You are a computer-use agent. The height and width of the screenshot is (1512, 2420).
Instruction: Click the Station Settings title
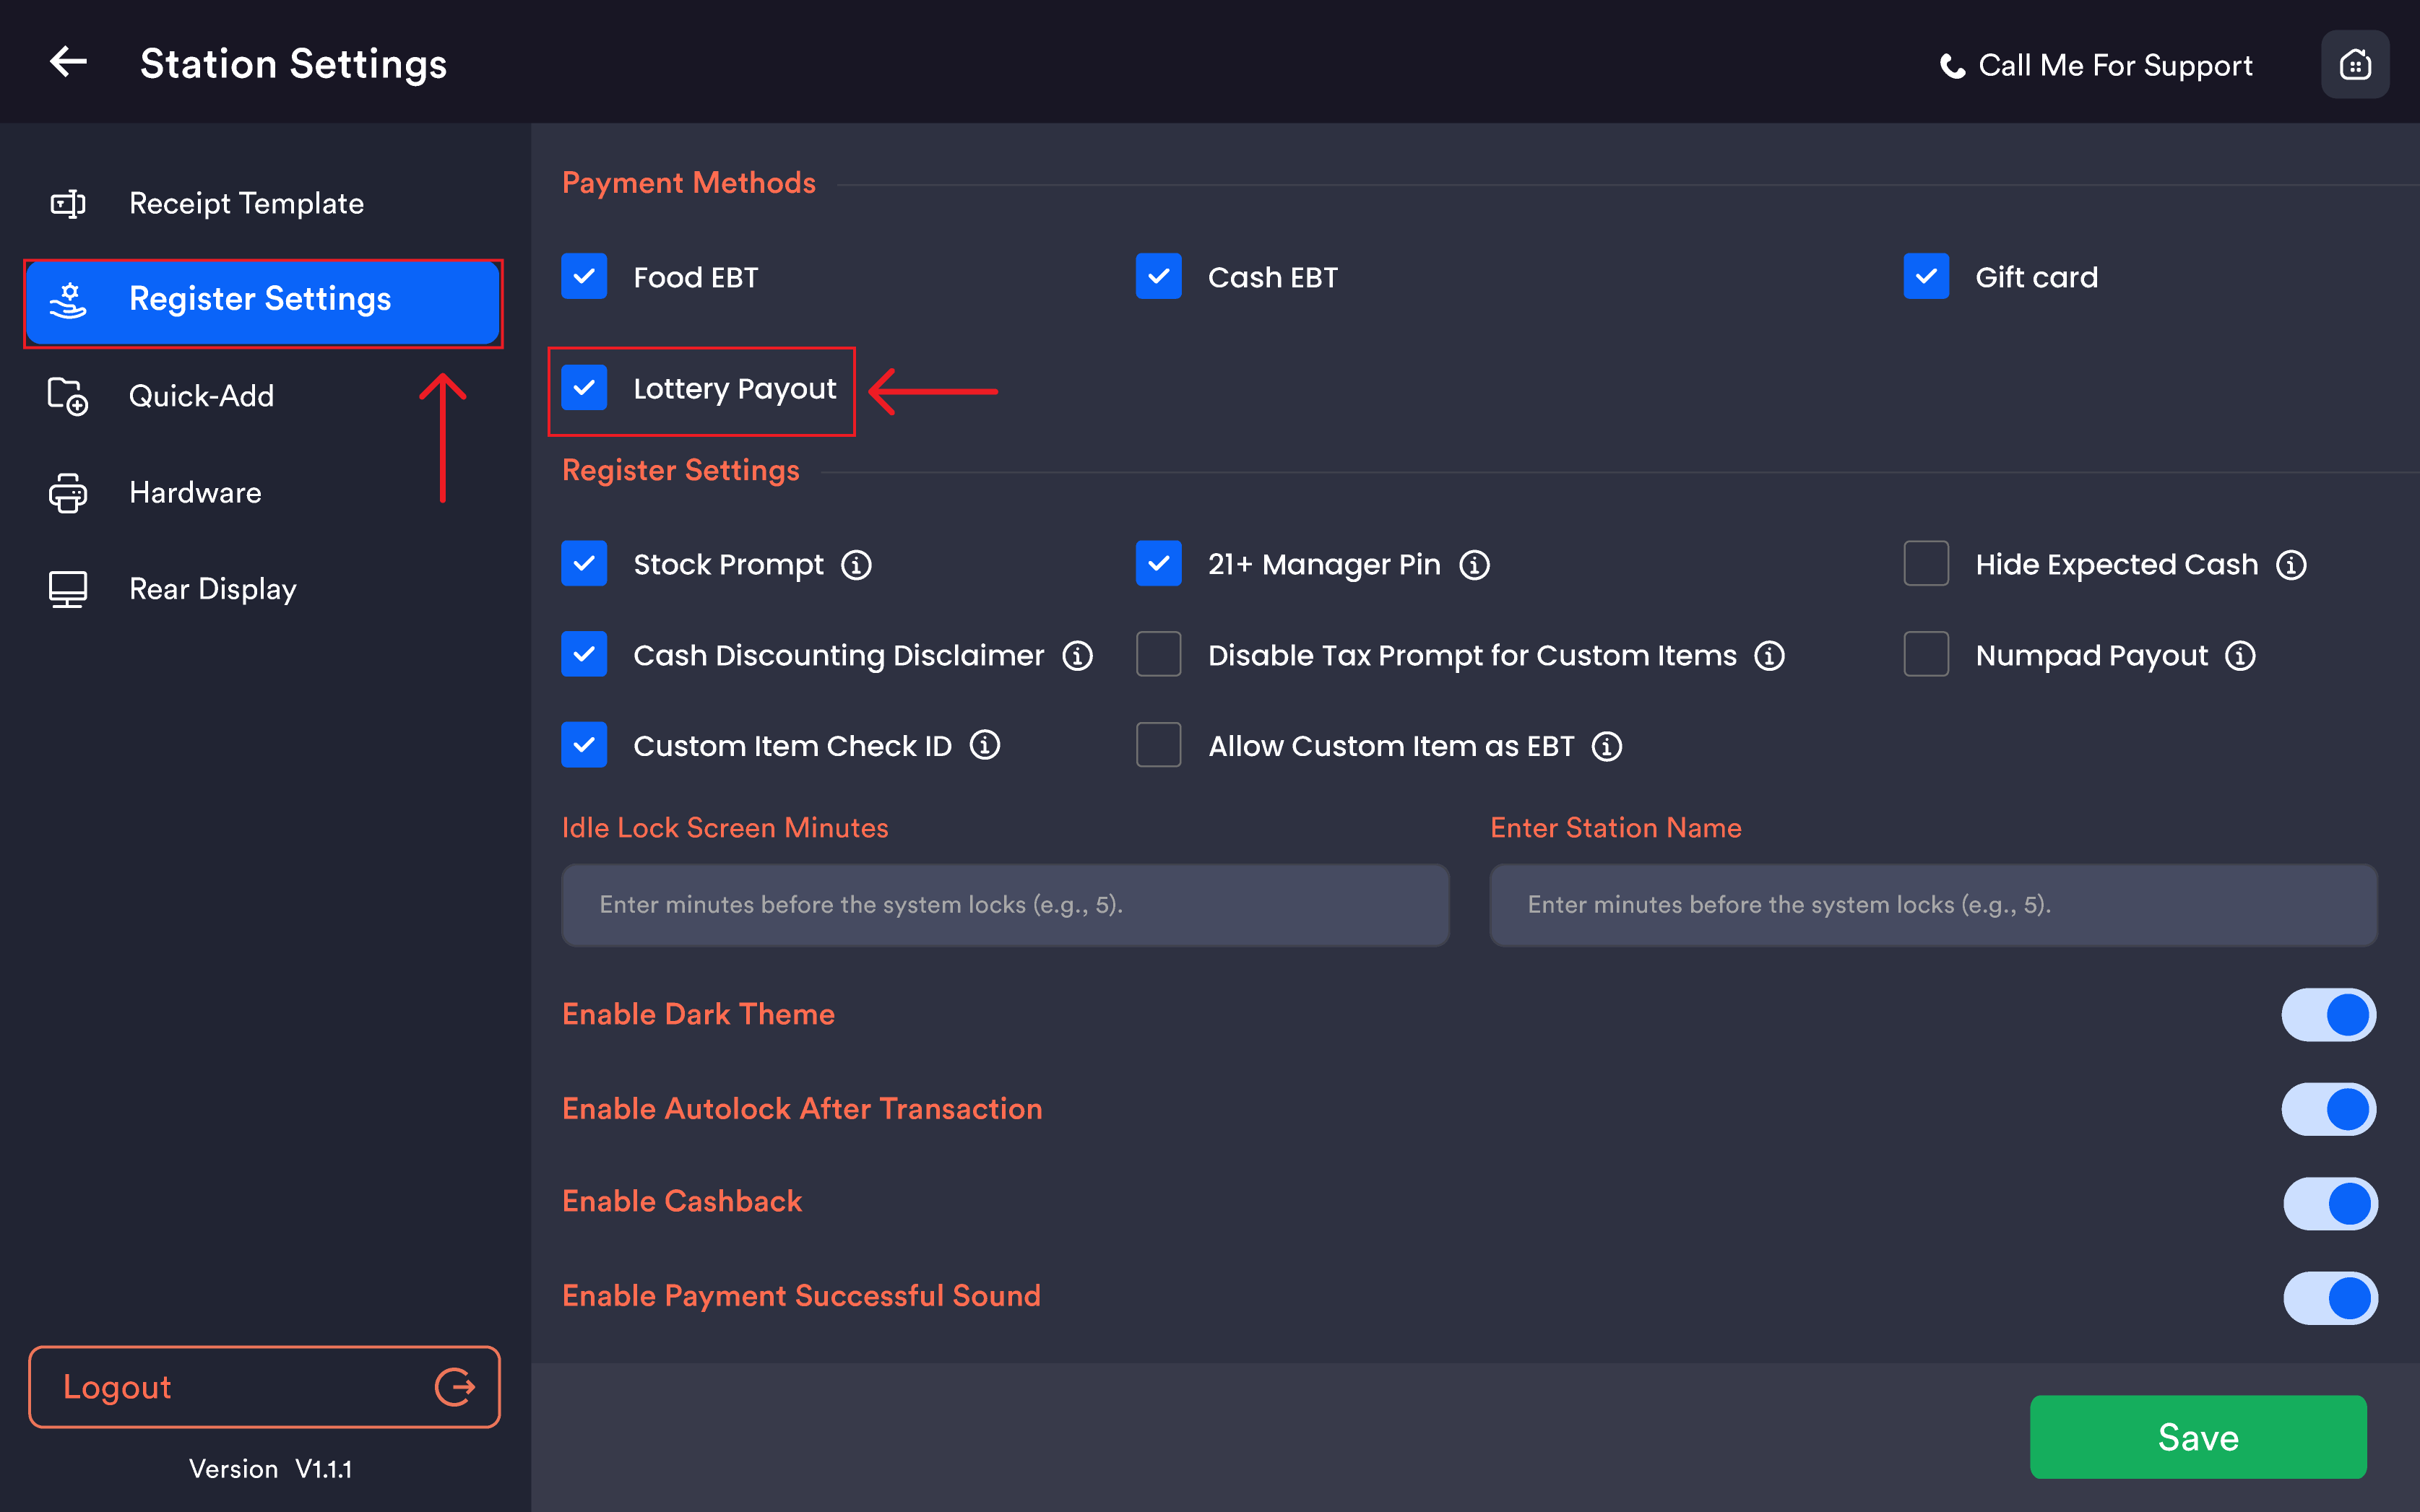(x=293, y=64)
